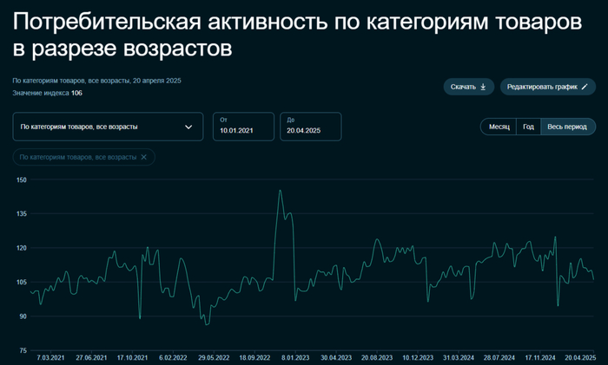608x365 pixels.
Task: Click the download arrow icon beside Скачать
Action: pos(483,87)
